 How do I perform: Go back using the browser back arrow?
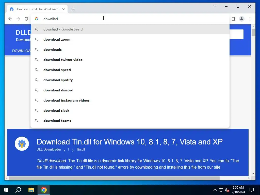click(x=10, y=19)
